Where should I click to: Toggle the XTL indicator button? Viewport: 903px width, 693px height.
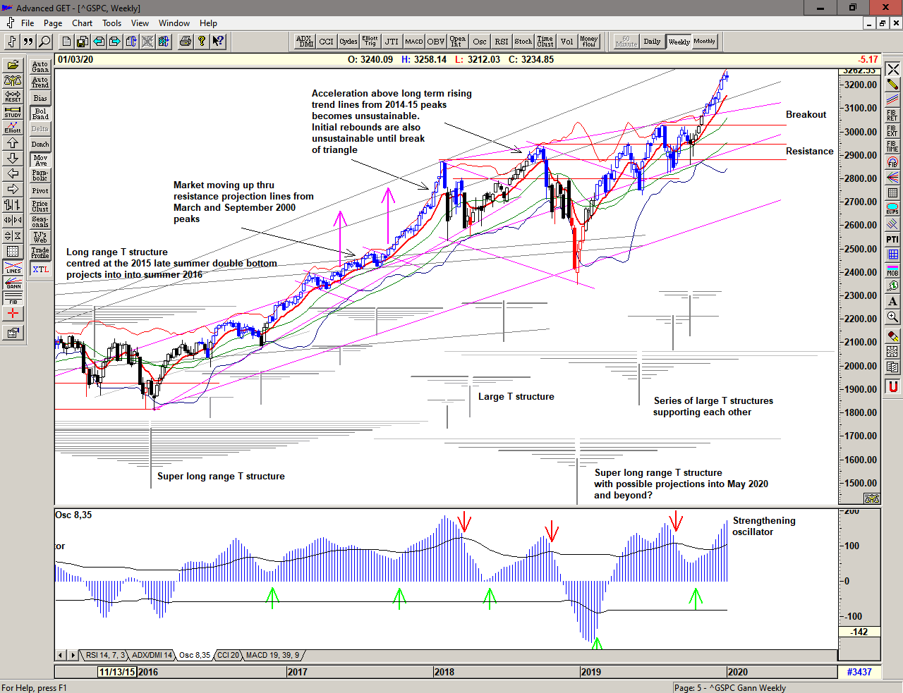[40, 269]
